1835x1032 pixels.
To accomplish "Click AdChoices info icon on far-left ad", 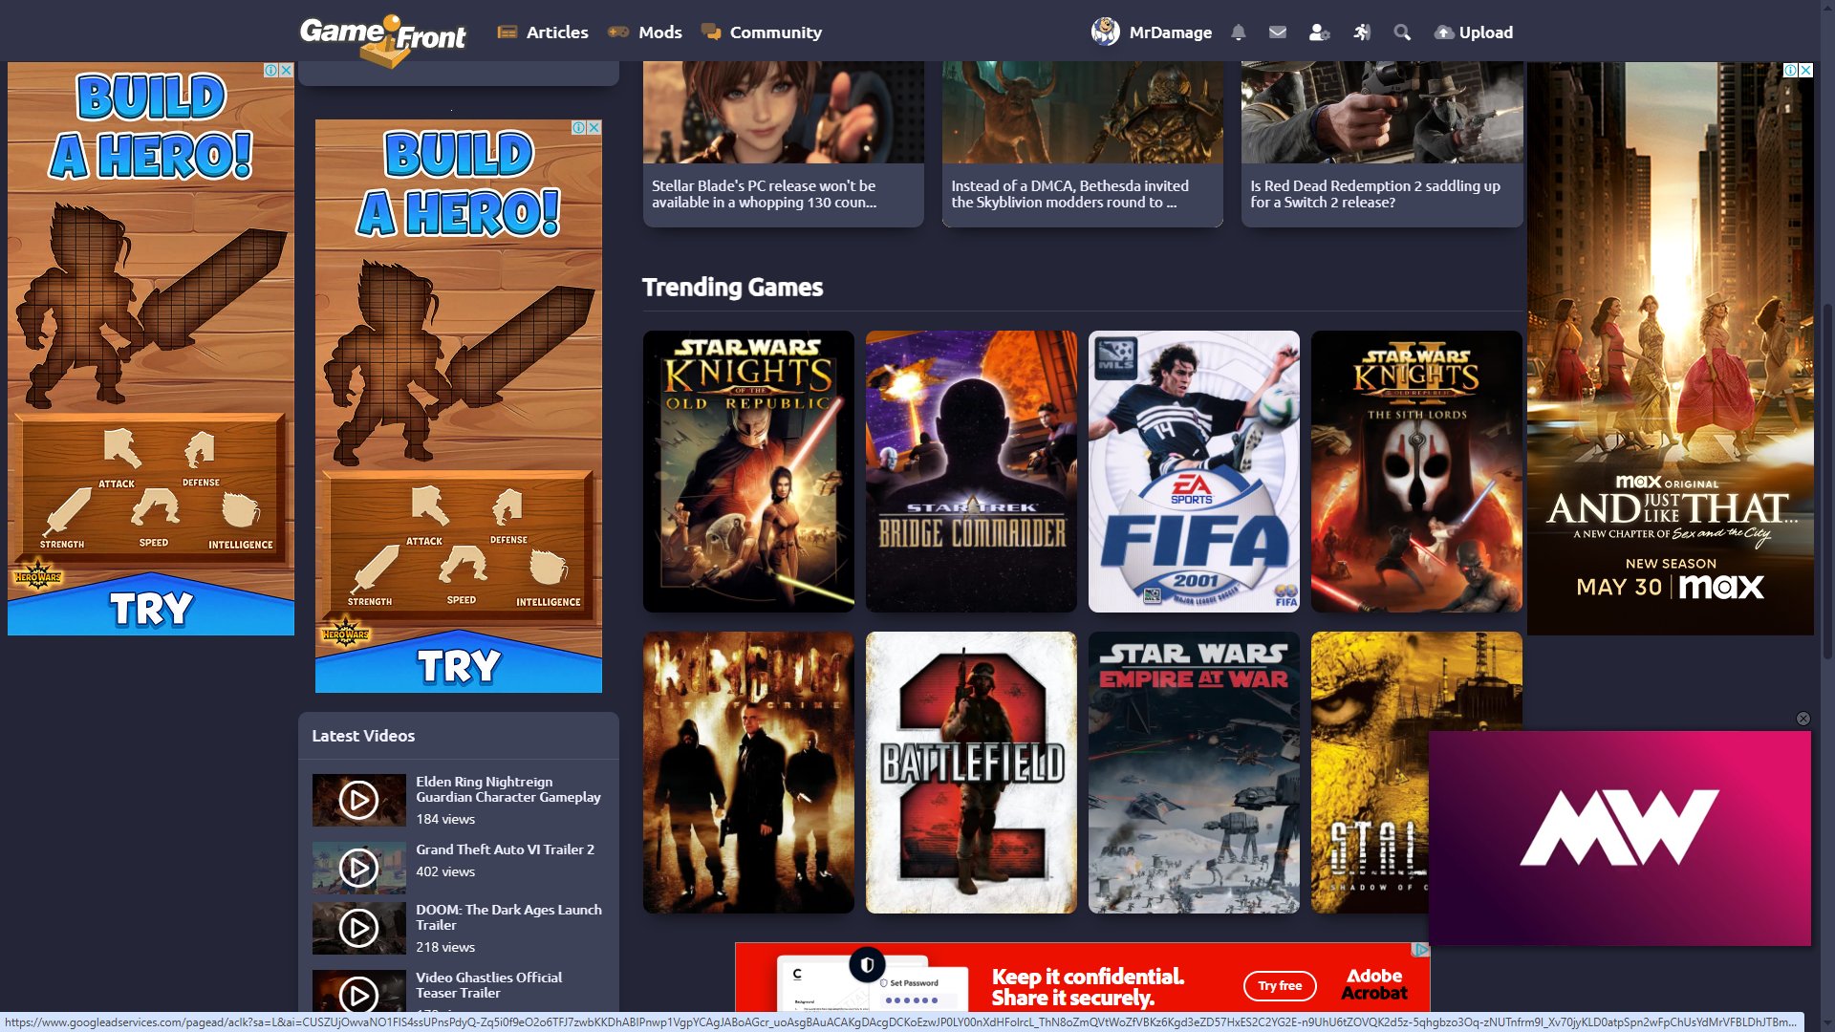I will tap(271, 71).
